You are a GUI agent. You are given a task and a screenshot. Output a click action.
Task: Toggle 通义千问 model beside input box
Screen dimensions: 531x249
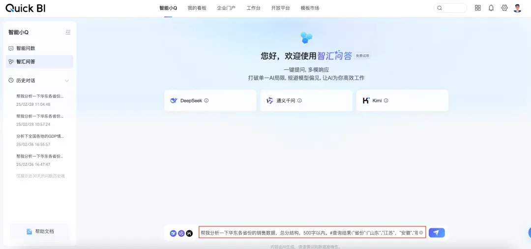coord(181,233)
